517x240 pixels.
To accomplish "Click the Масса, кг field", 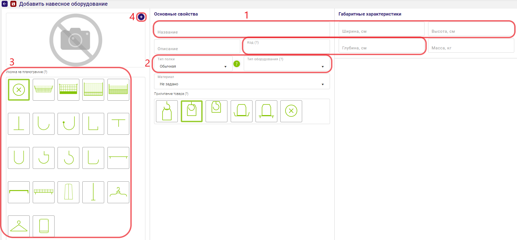I will [x=471, y=46].
